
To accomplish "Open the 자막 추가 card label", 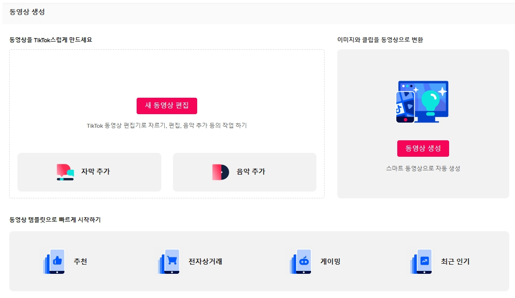I will [95, 171].
